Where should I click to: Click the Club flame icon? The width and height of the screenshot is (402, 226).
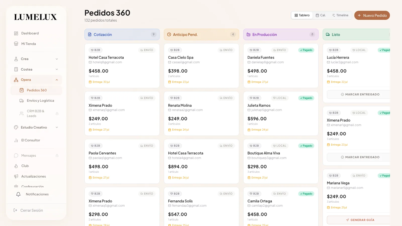click(x=16, y=166)
